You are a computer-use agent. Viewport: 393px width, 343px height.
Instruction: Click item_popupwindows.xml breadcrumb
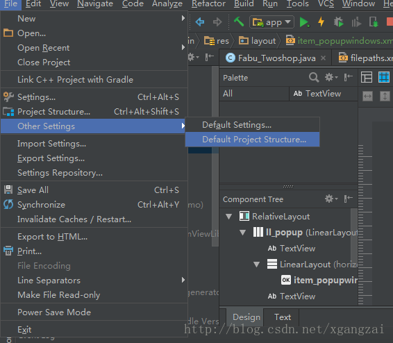click(x=339, y=40)
